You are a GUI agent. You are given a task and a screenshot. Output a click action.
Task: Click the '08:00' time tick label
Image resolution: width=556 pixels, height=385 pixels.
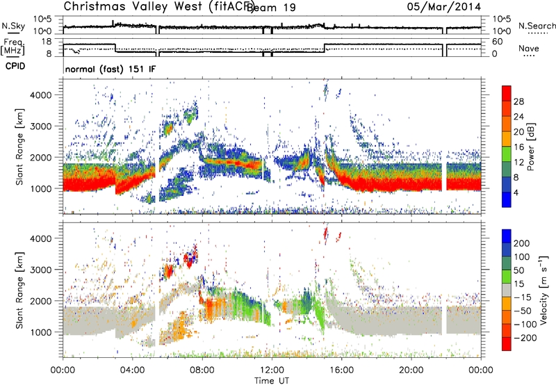202,370
